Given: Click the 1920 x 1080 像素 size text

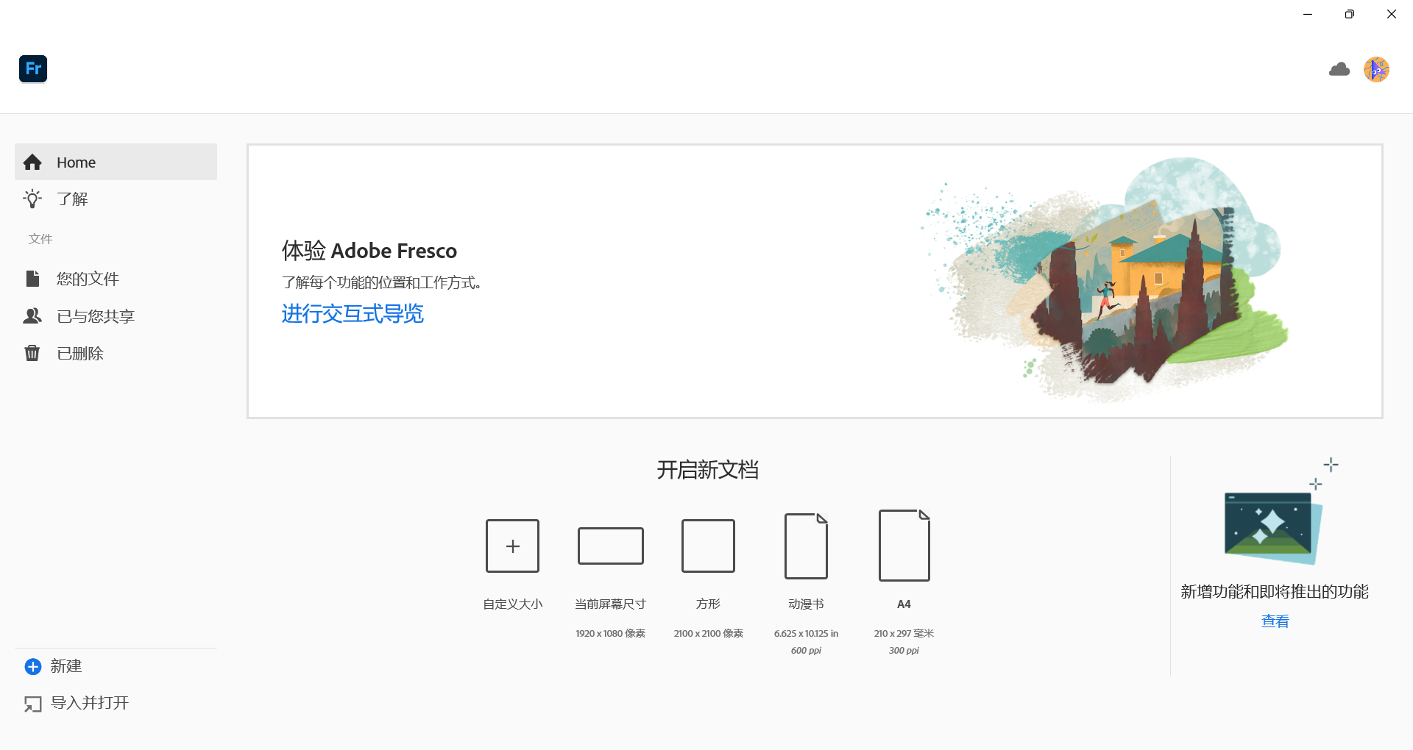Looking at the screenshot, I should tap(611, 633).
